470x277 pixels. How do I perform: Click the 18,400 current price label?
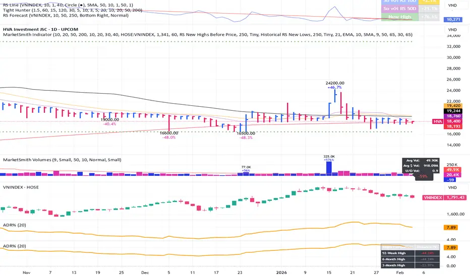coord(453,121)
